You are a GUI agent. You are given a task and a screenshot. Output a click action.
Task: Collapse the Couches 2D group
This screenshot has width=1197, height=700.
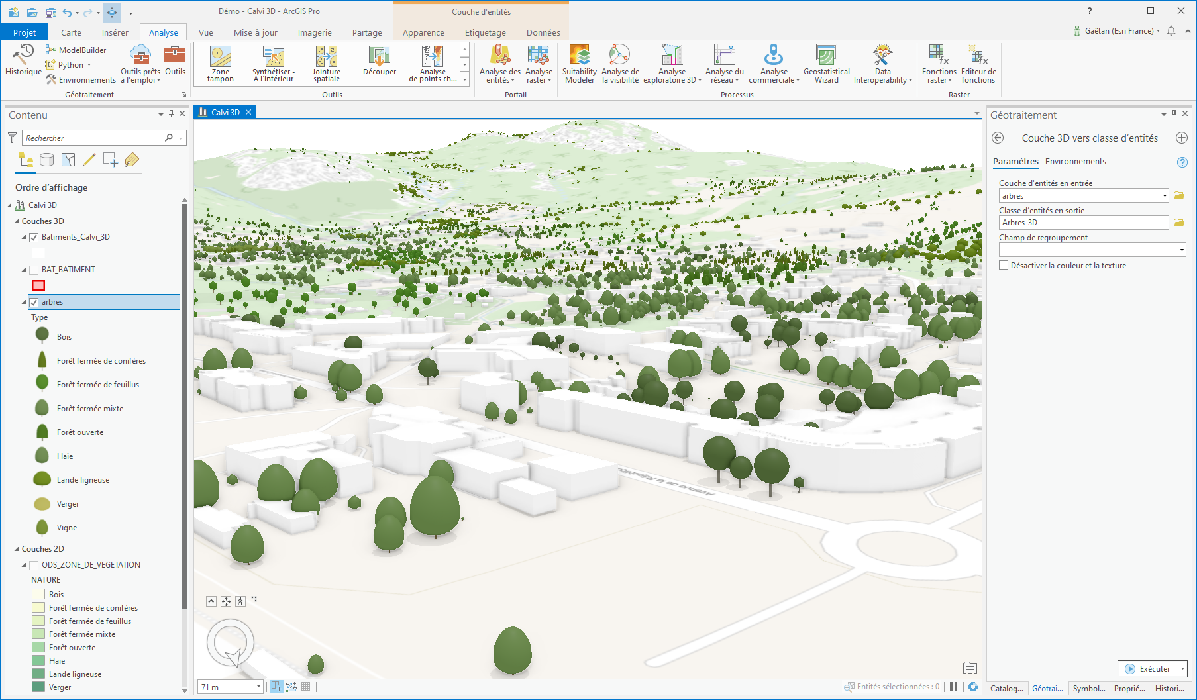point(17,549)
